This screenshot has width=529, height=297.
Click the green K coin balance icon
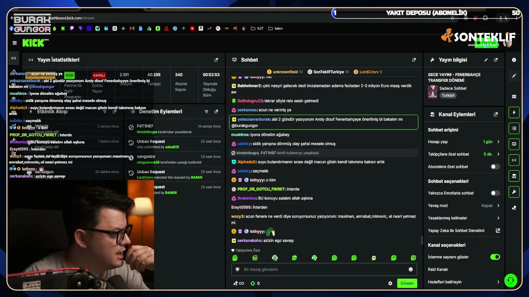253,283
